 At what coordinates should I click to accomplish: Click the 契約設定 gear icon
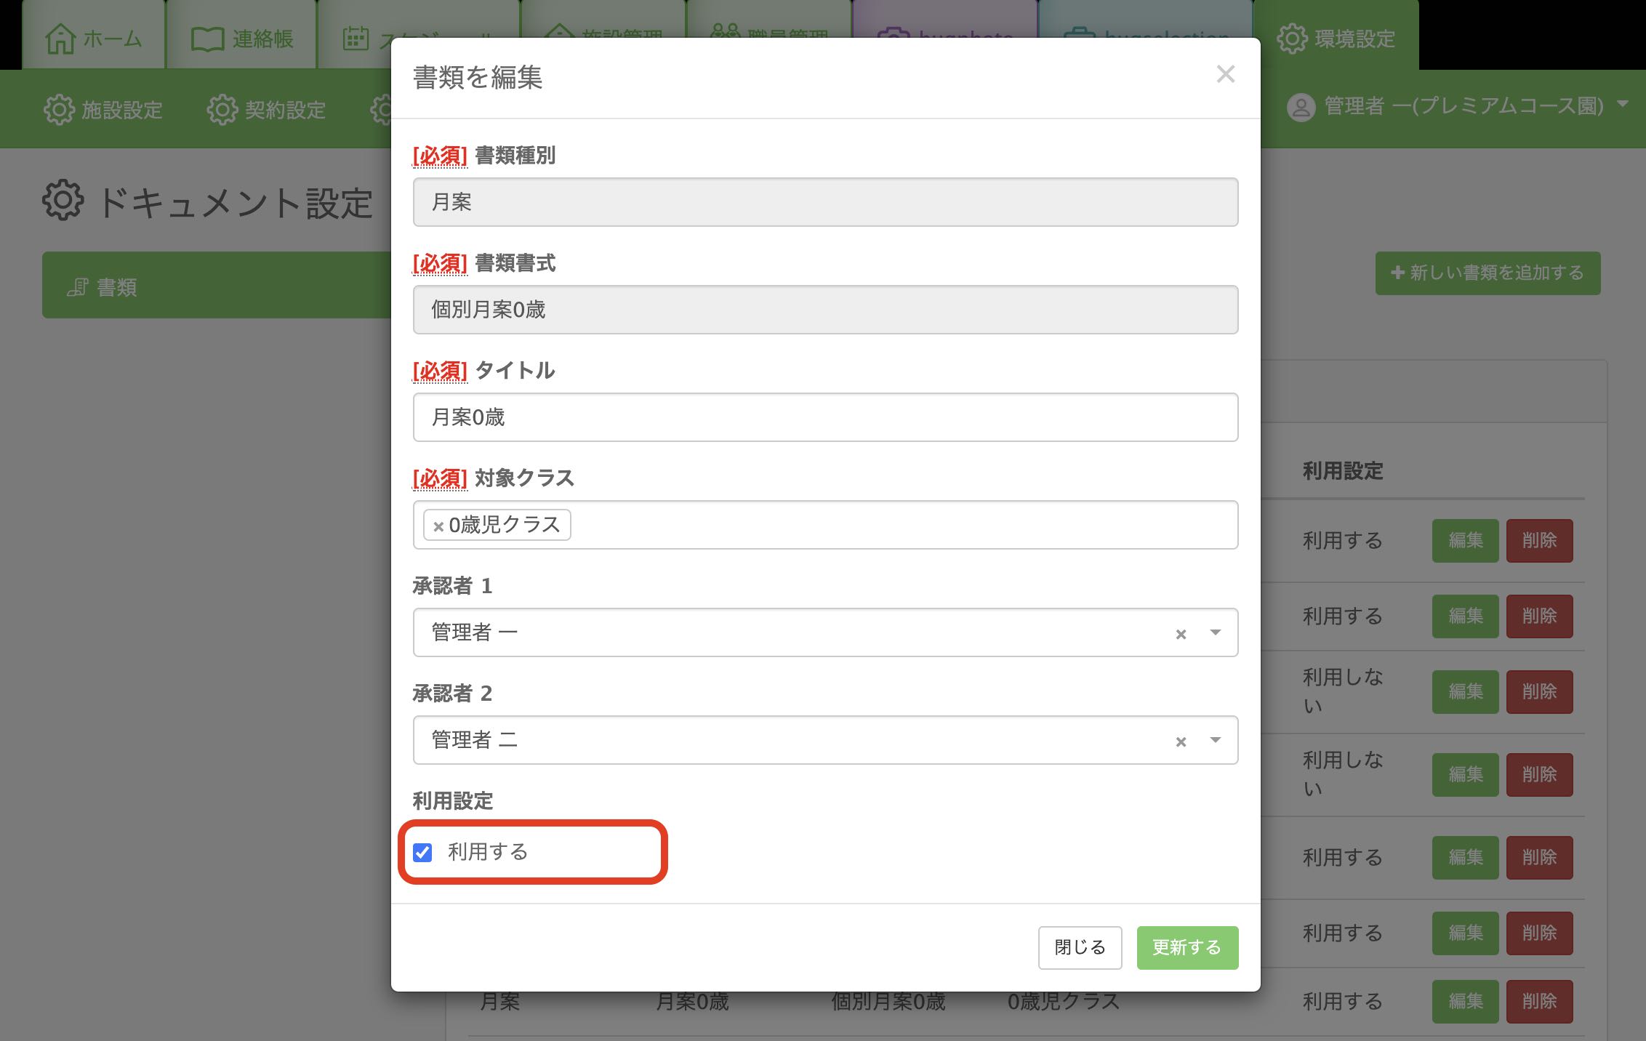(x=222, y=110)
